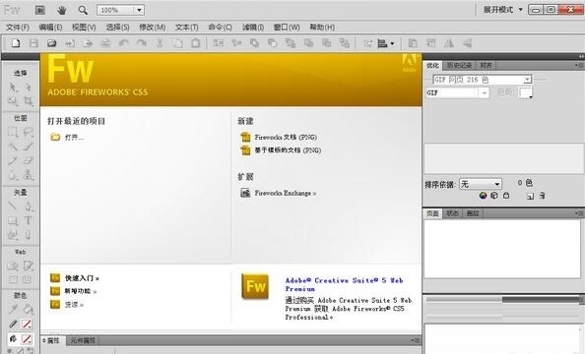Screen dimensions: 585x354
Task: Select the Pointer tool in tools panel
Action: (13, 88)
